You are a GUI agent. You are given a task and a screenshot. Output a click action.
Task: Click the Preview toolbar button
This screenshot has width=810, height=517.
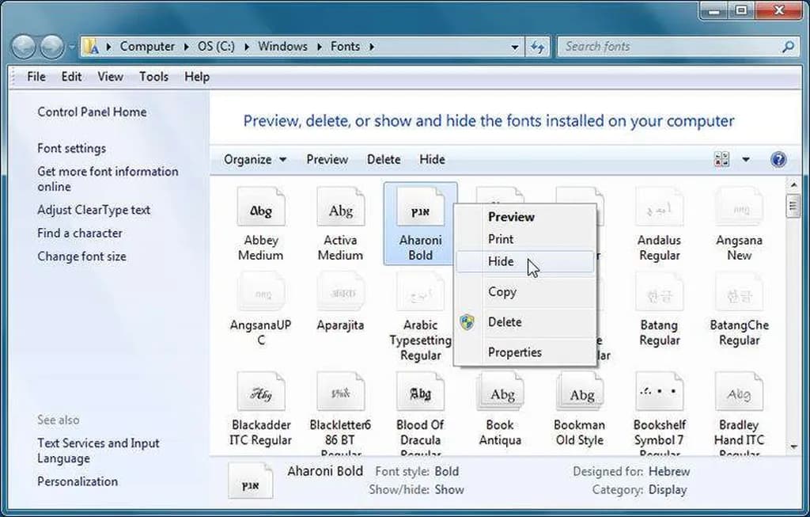[x=327, y=160]
